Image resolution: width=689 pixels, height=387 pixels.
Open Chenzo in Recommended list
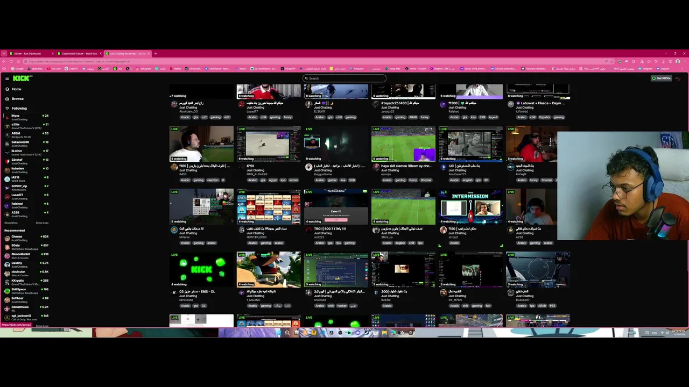click(x=27, y=238)
